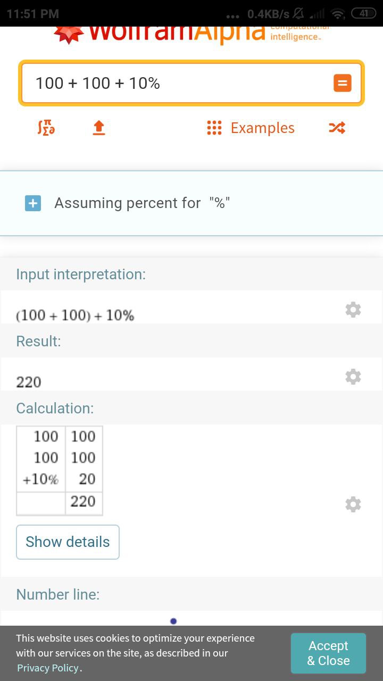Expand the "Assuming percent" plus icon
The height and width of the screenshot is (681, 383).
click(x=33, y=203)
